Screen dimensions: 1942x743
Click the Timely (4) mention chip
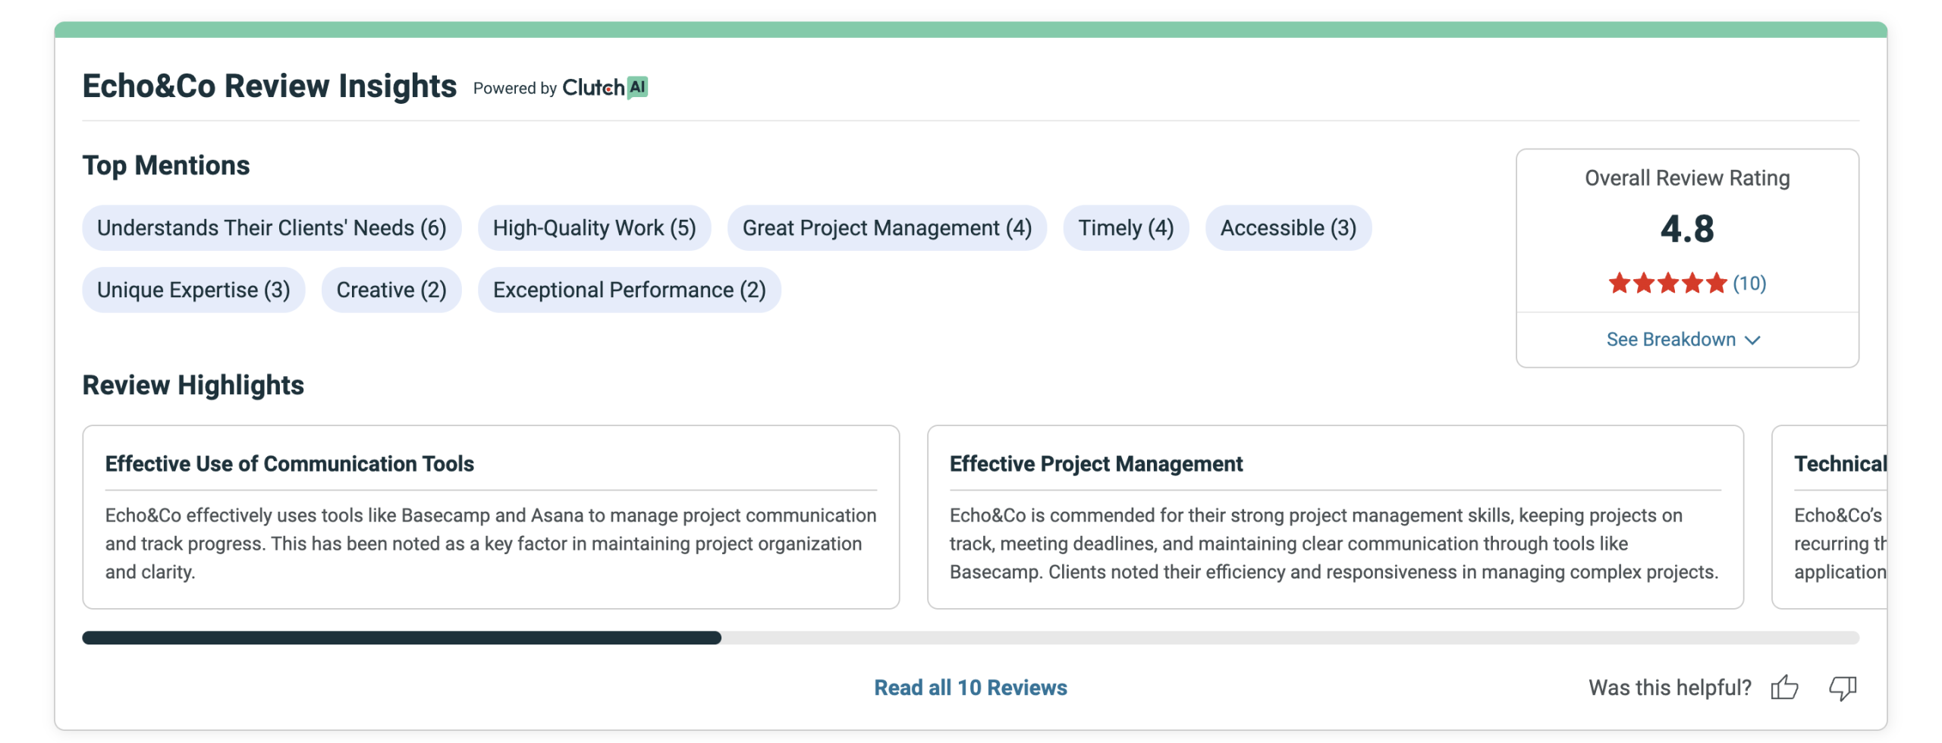point(1125,228)
